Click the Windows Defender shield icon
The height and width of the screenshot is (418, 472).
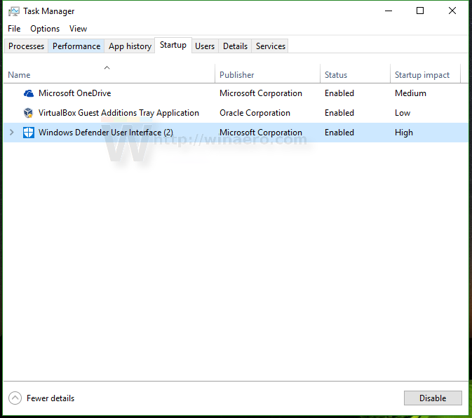pos(28,133)
